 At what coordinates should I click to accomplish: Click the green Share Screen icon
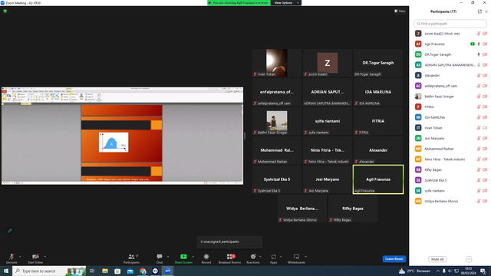[183, 257]
